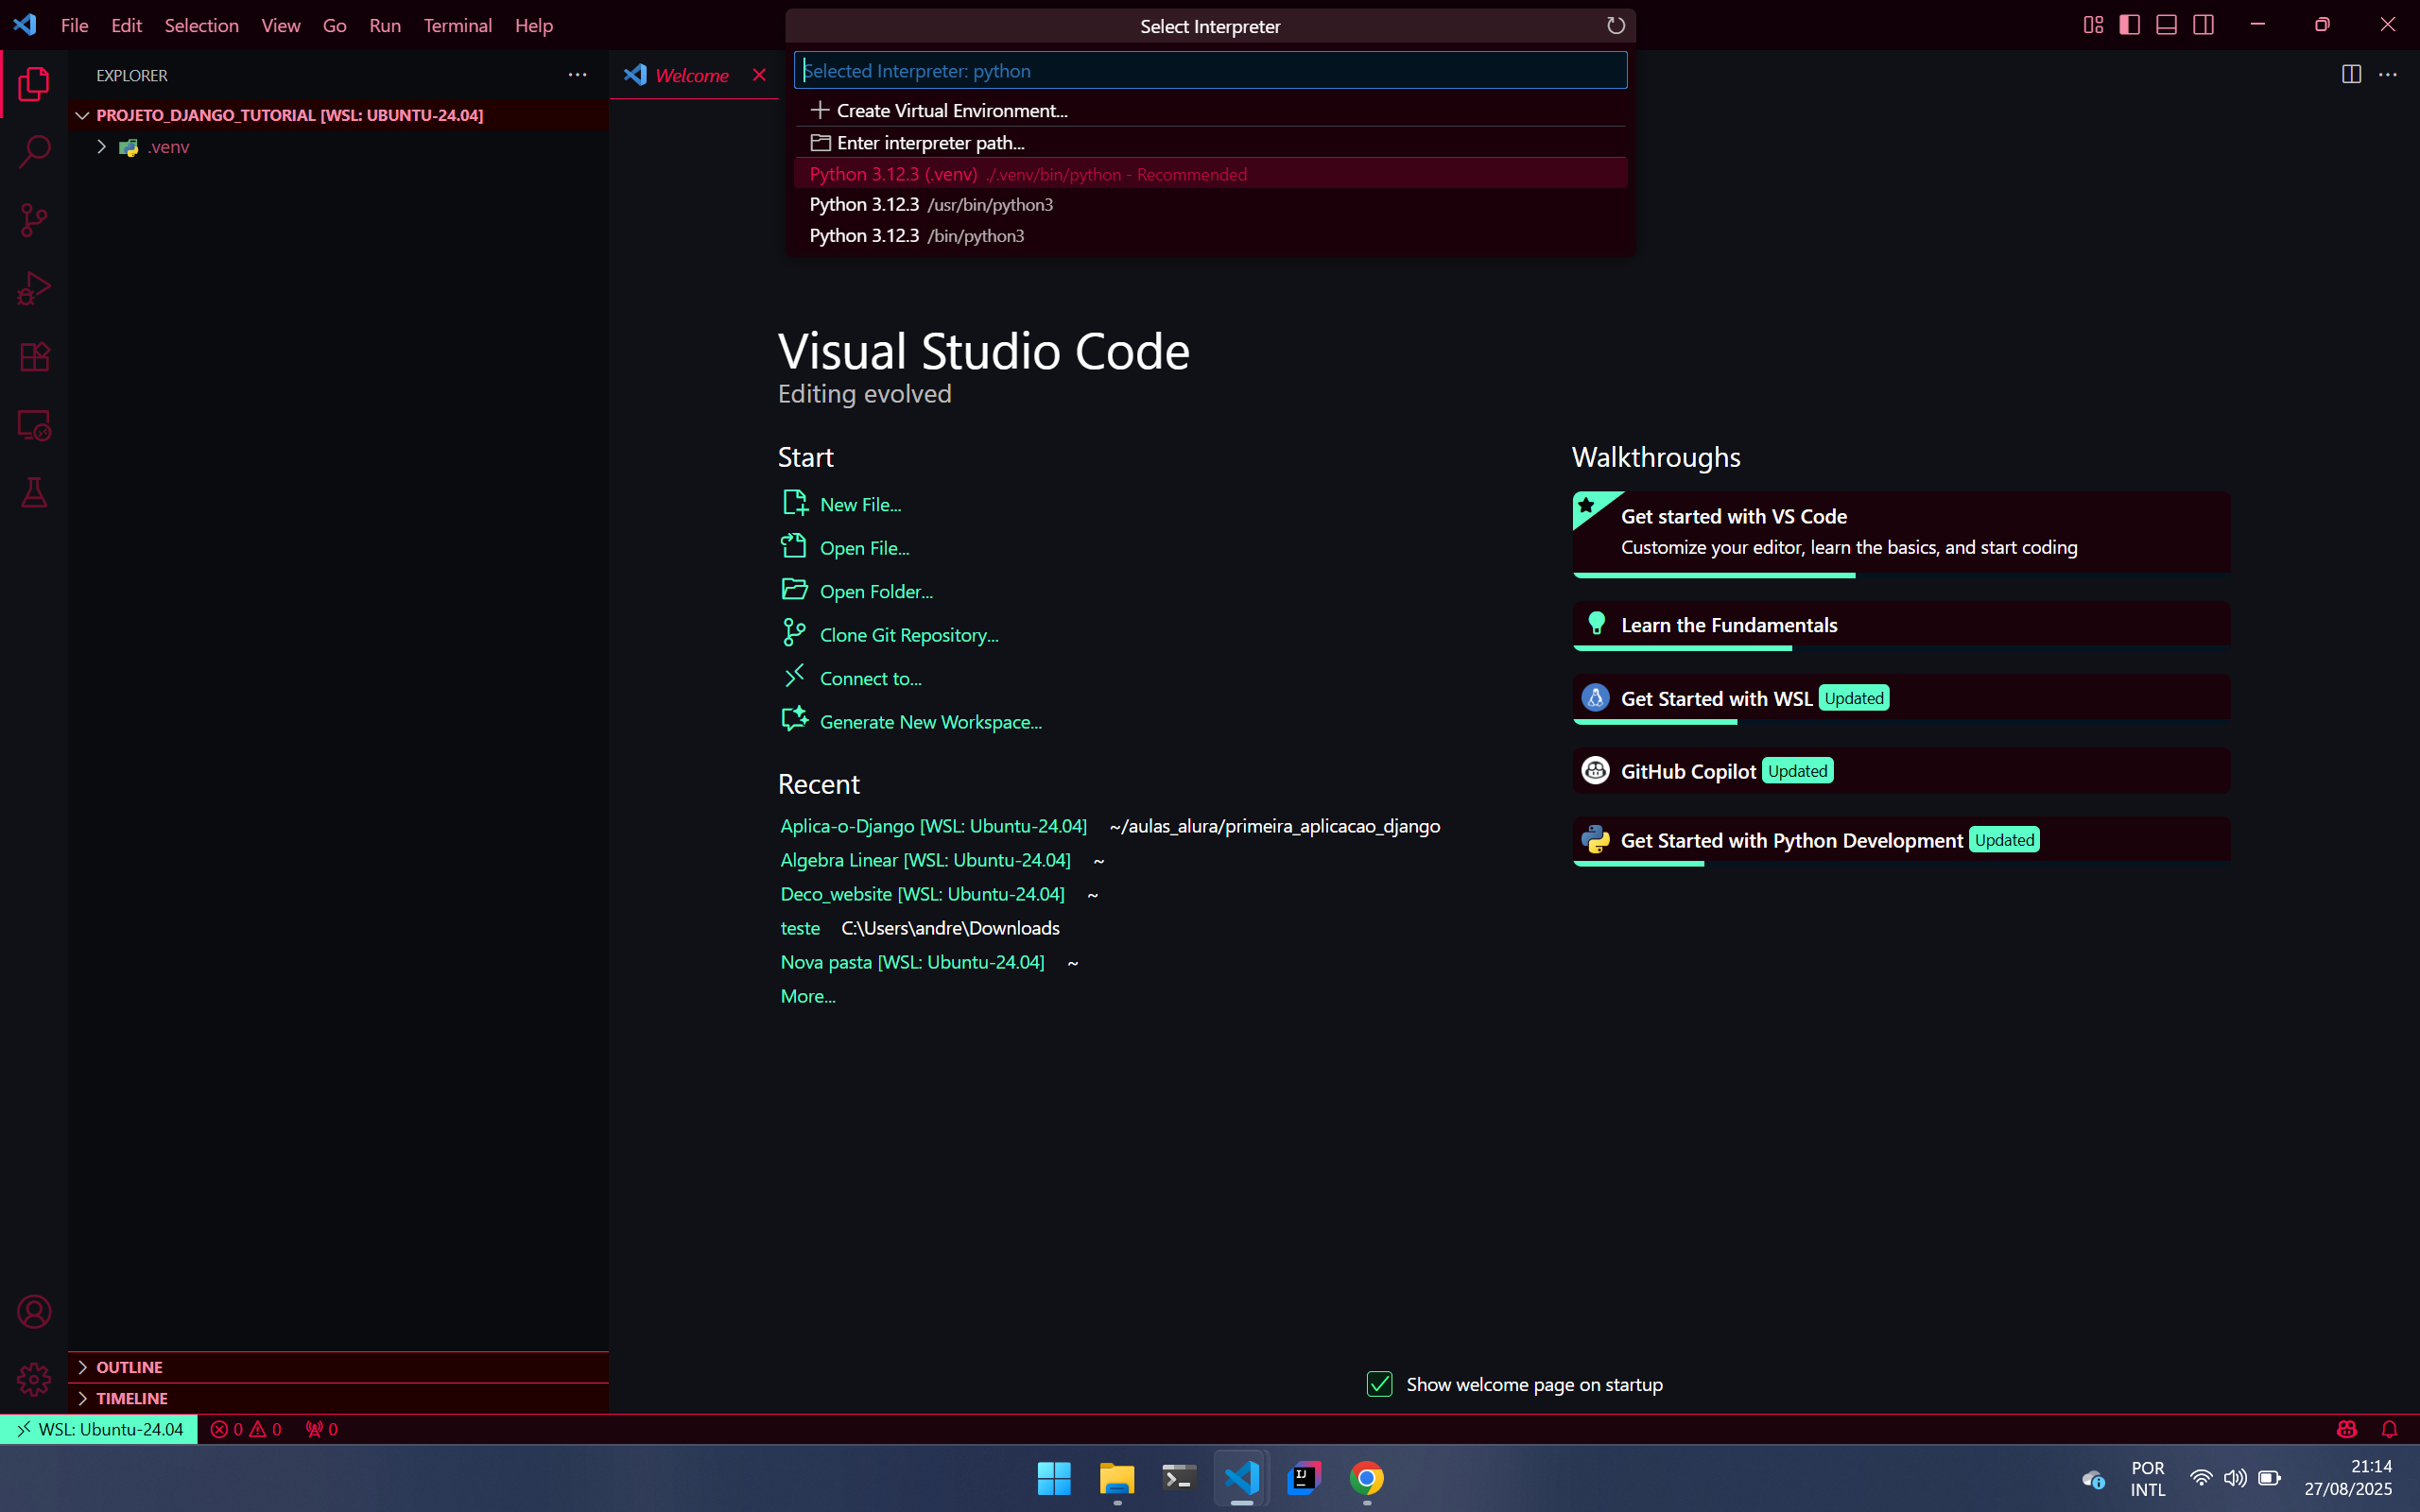Expand the TIMELINE section
The image size is (2420, 1512).
131,1398
